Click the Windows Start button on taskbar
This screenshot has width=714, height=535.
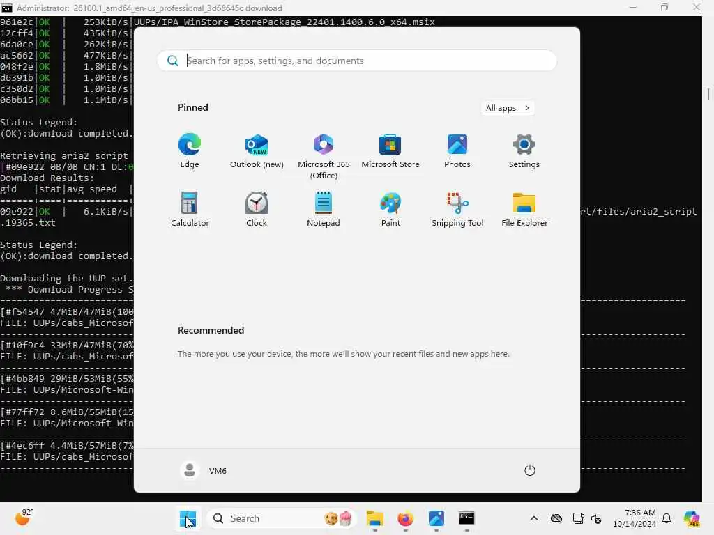[x=188, y=518]
